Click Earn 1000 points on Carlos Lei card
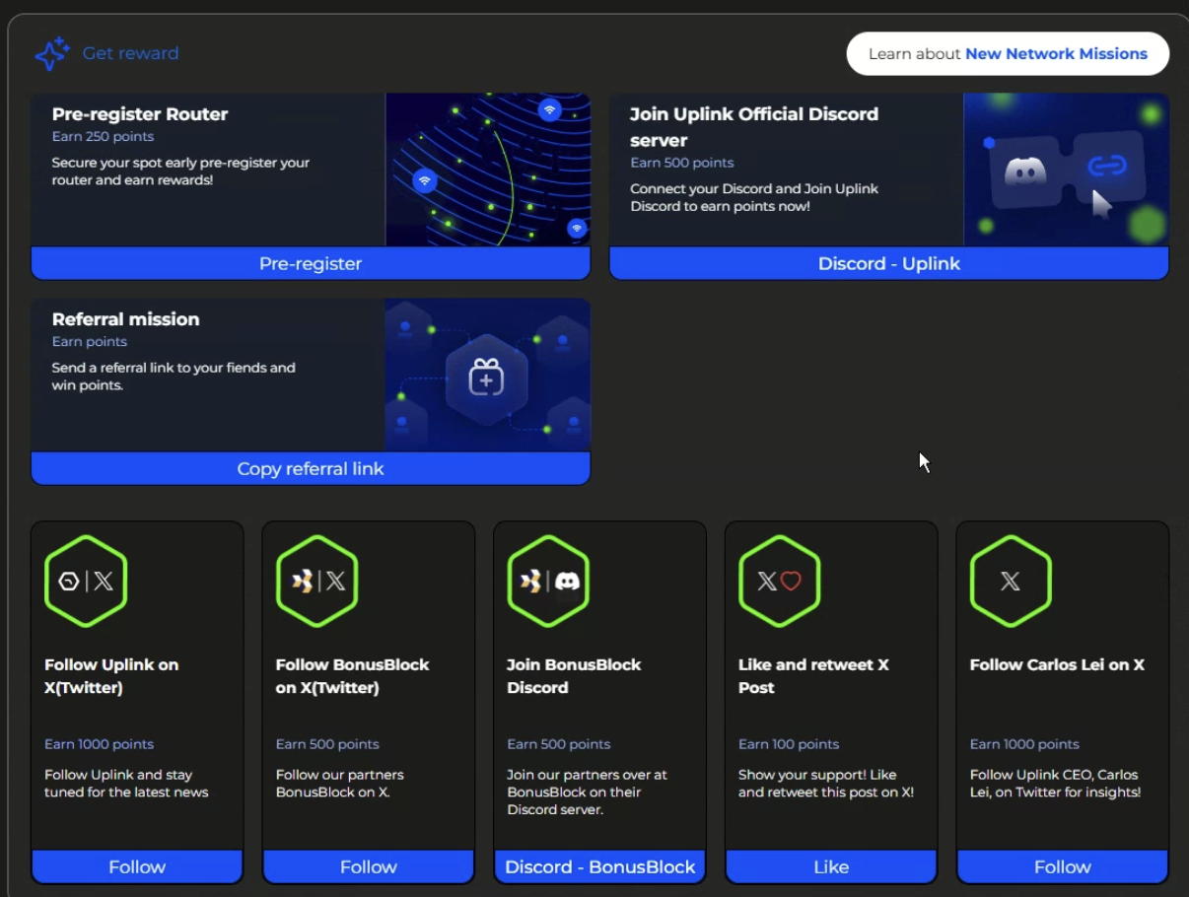 click(1024, 744)
